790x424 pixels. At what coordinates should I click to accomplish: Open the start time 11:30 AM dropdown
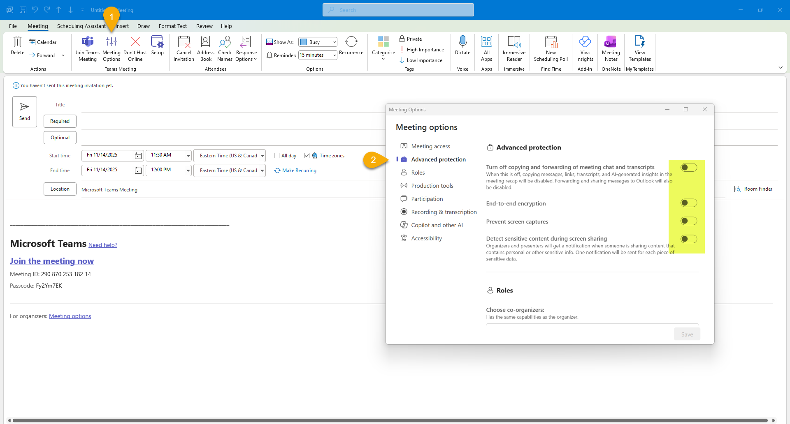tap(188, 156)
